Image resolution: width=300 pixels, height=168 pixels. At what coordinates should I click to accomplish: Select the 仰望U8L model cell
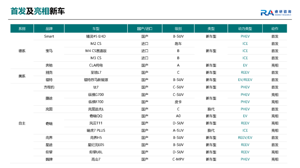coord(96,152)
